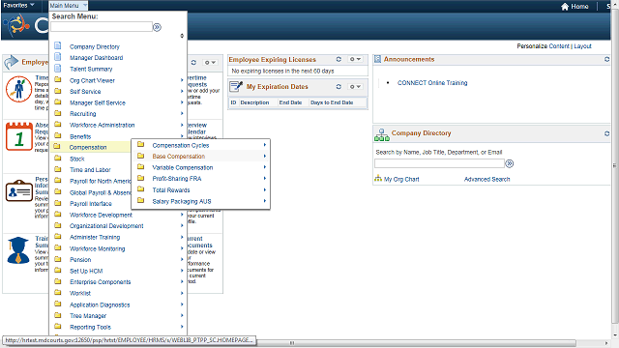This screenshot has width=619, height=348.
Task: Select Self Service in Main Menu
Action: (85, 92)
